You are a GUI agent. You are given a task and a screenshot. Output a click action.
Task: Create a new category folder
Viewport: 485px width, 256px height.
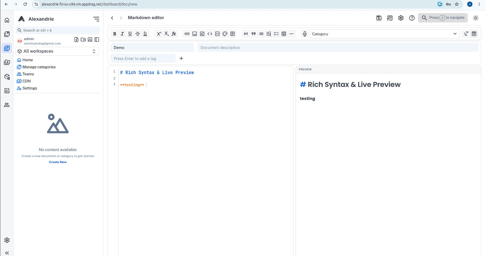pos(83,40)
